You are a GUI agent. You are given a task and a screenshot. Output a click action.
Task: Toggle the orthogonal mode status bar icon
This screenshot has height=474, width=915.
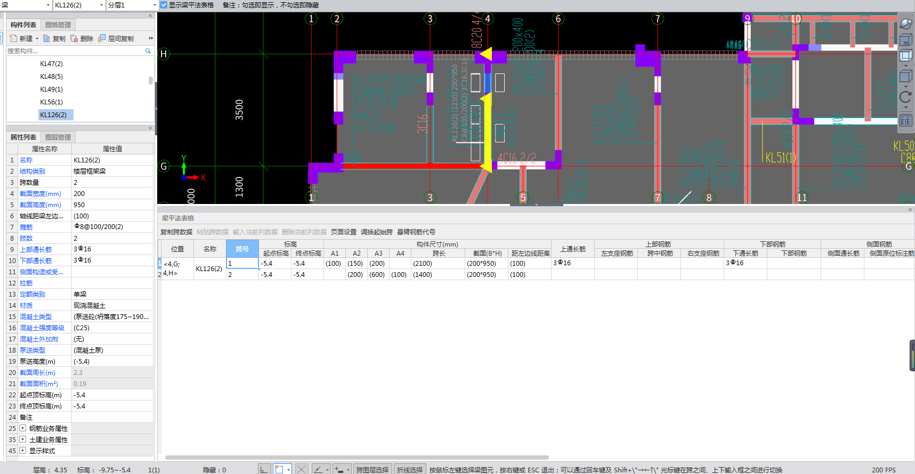(x=264, y=469)
